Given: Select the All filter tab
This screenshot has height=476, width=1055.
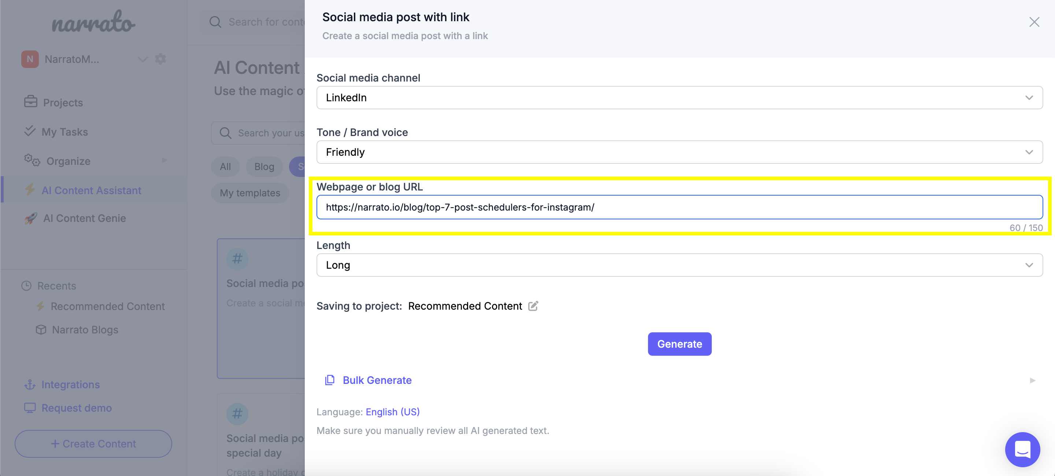Looking at the screenshot, I should point(225,167).
